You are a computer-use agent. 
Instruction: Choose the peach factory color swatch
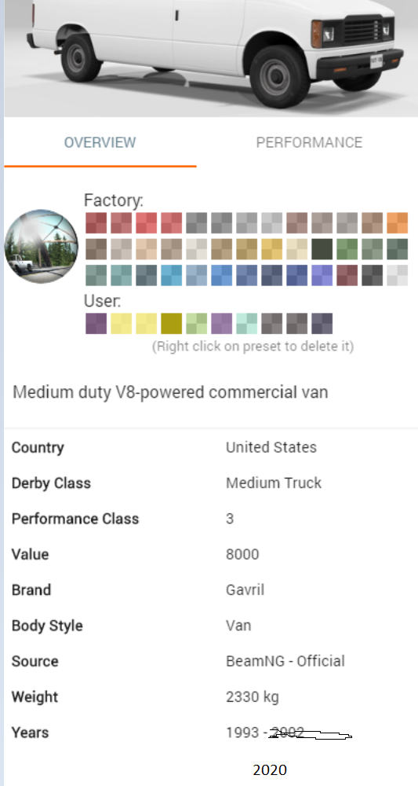point(147,249)
